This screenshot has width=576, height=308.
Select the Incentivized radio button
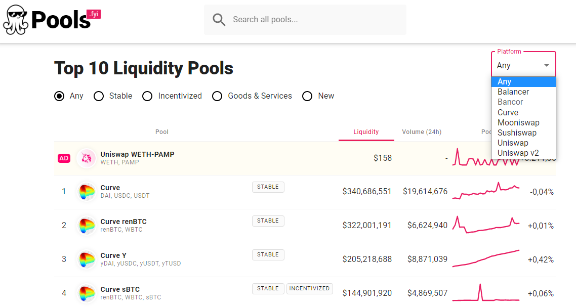147,96
